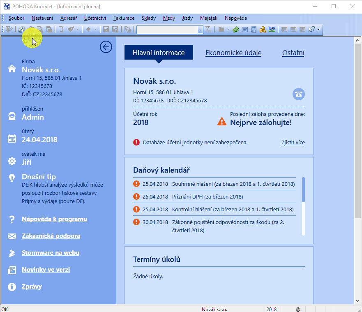Screen dimensions: 362x312
Task: Open the IBAN checker icon
Action: click(272, 29)
